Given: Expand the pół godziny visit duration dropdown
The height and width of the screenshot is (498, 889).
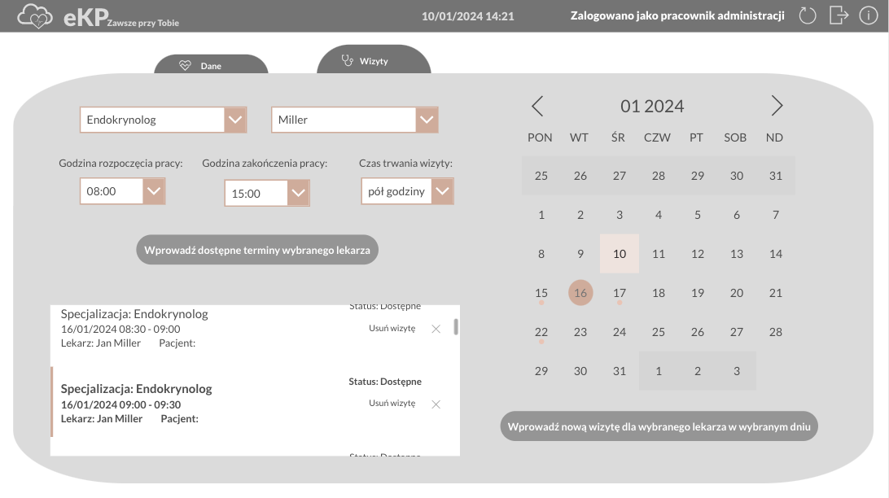Looking at the screenshot, I should pos(442,191).
